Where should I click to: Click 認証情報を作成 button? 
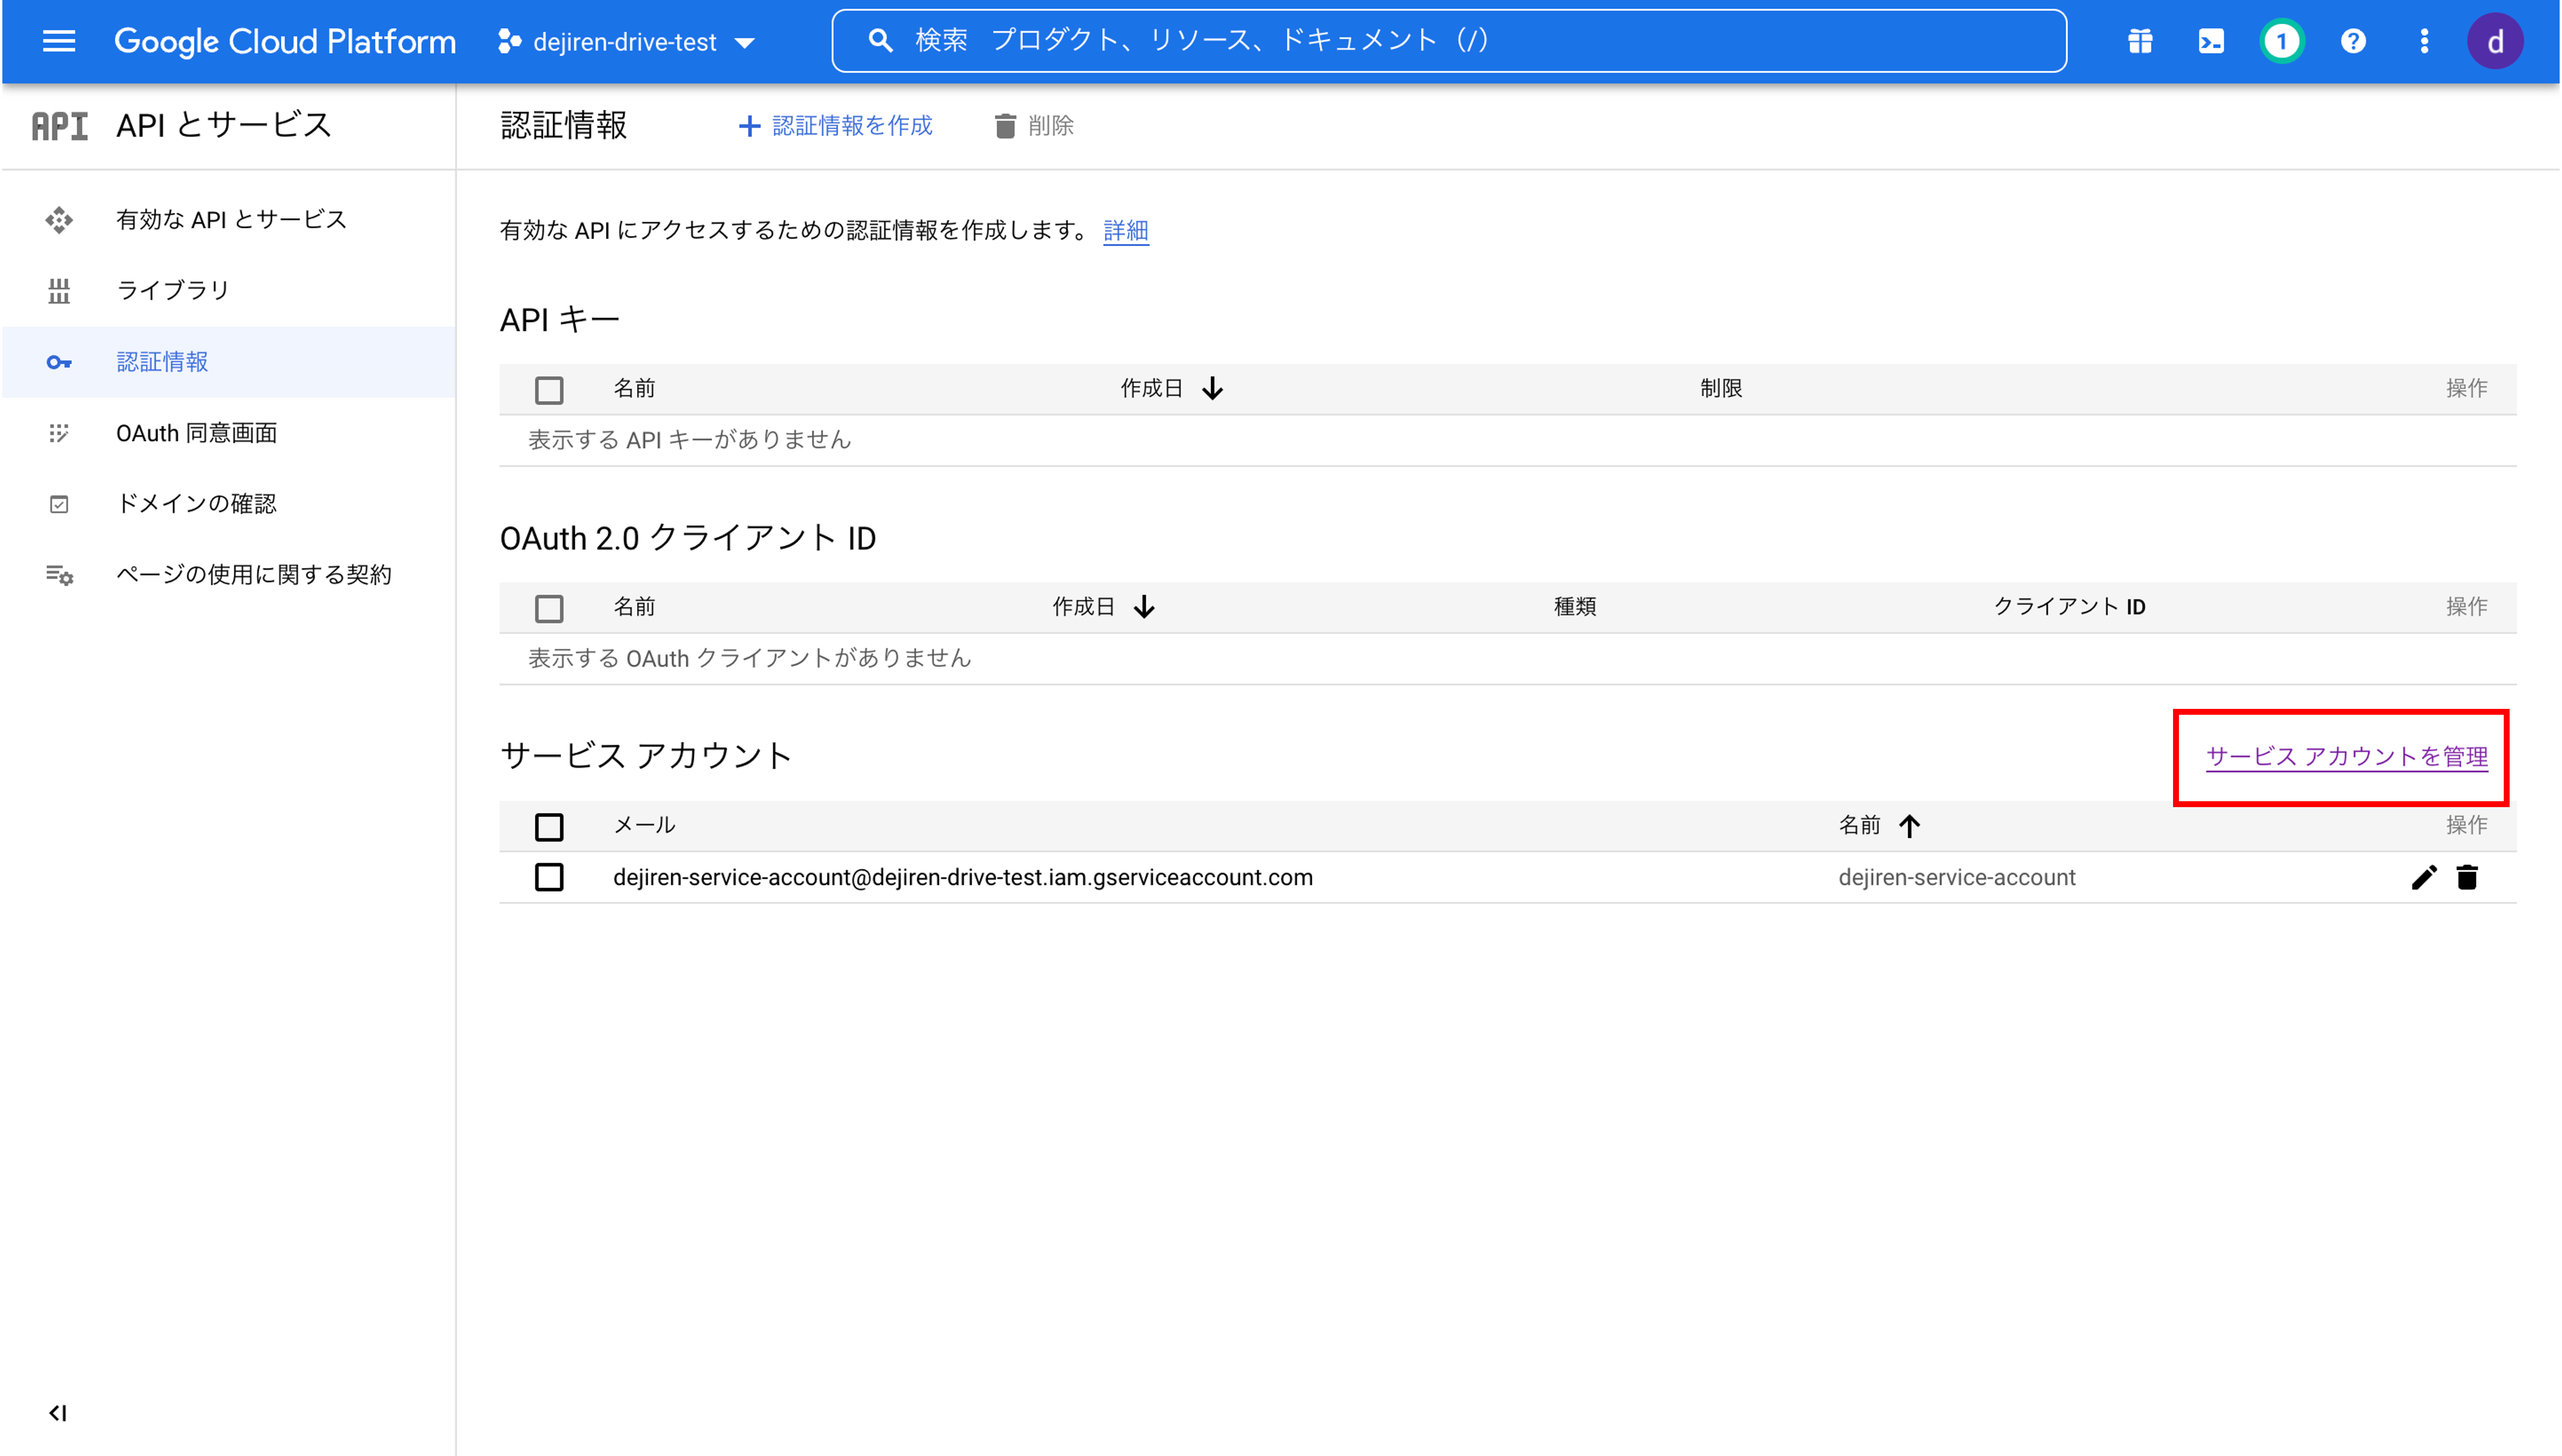point(835,126)
